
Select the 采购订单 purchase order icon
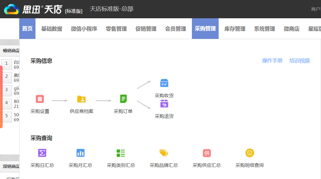pyautogui.click(x=123, y=99)
